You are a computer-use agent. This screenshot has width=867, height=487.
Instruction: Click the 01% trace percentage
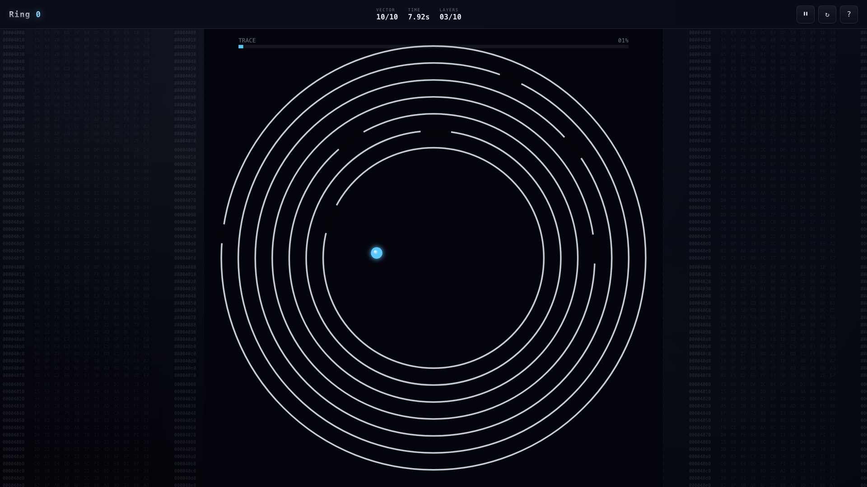[x=623, y=41]
